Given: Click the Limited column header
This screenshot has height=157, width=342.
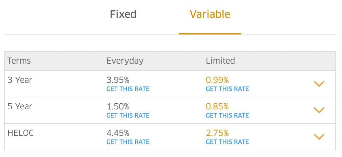Looking at the screenshot, I should [220, 61].
